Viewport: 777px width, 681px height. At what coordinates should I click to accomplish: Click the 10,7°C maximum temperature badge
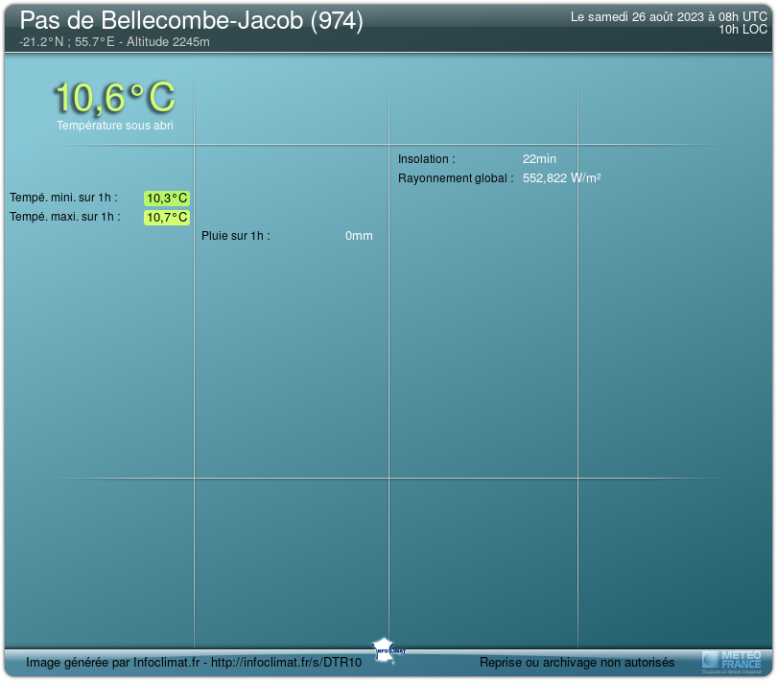coord(167,218)
